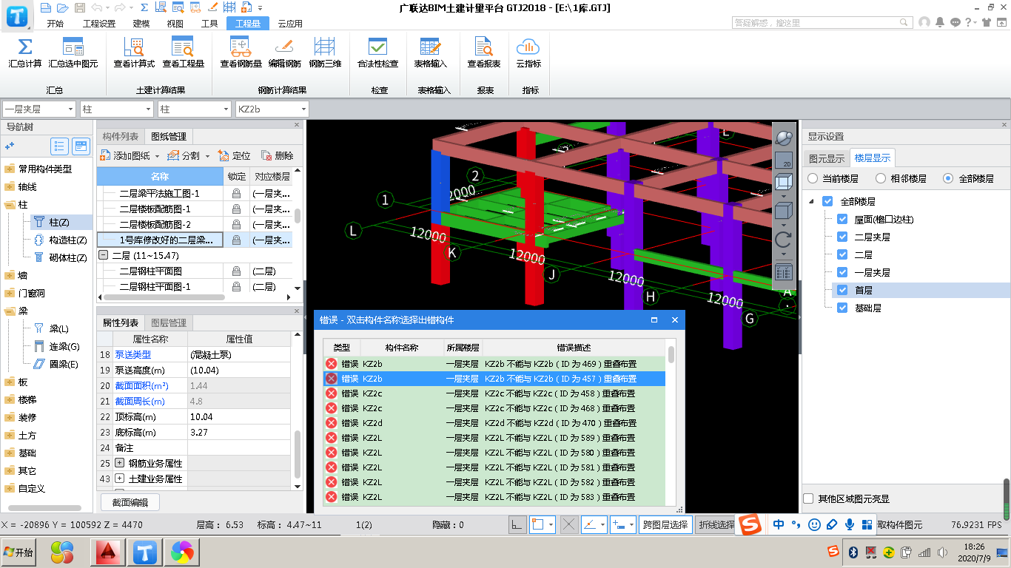Run 合法性检查 validity check

(377, 53)
